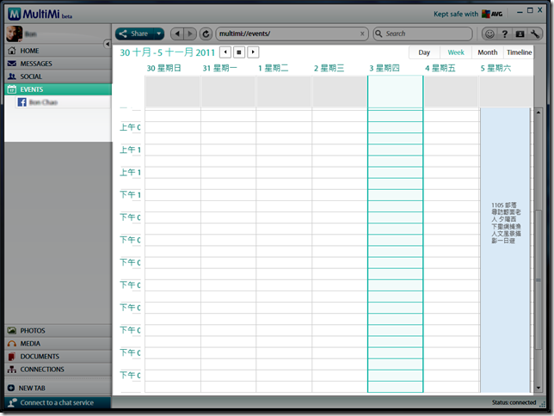
Task: Go to the next week in the calendar
Action: click(253, 52)
